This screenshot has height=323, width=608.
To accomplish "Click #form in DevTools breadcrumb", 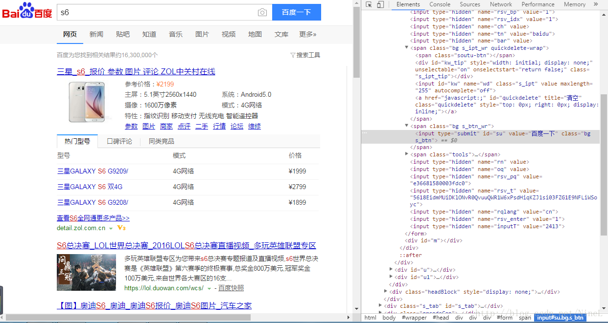I will click(x=504, y=318).
